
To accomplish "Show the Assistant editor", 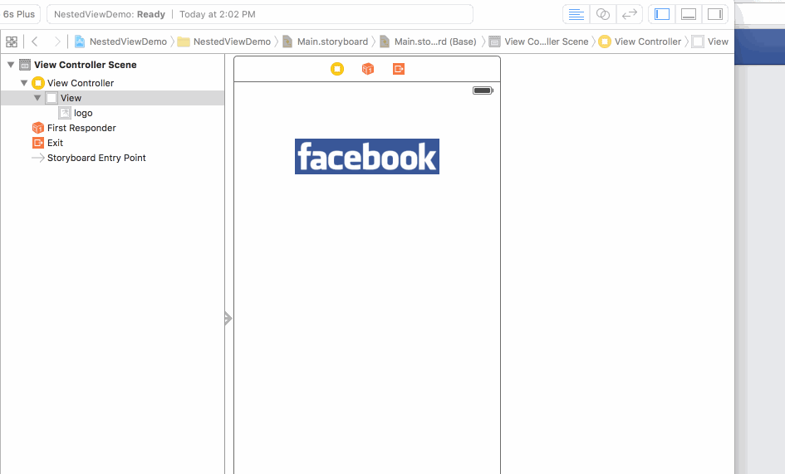I will click(x=603, y=14).
